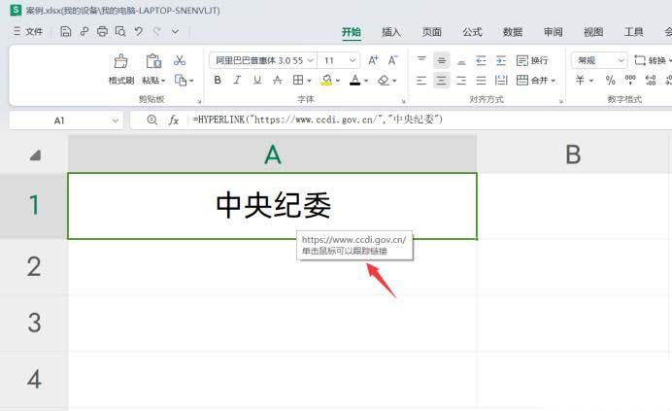Switch to the Page (页面) tab
672x411 pixels.
click(431, 32)
